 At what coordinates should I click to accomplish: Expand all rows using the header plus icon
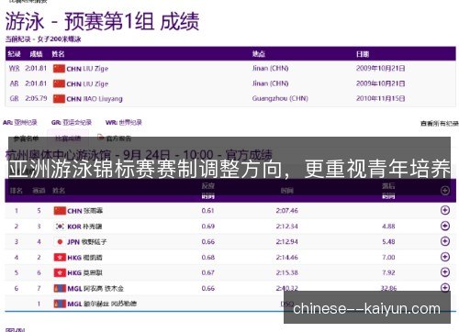point(445,191)
